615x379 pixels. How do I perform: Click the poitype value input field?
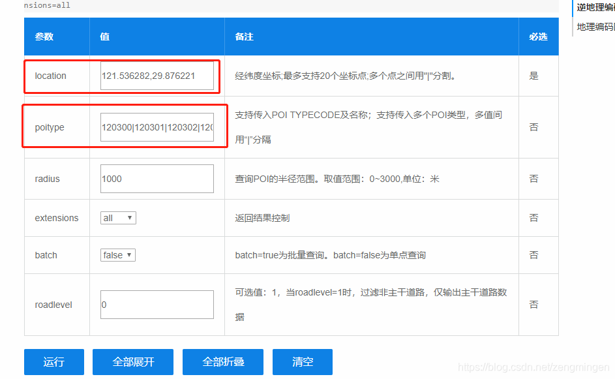coord(157,127)
